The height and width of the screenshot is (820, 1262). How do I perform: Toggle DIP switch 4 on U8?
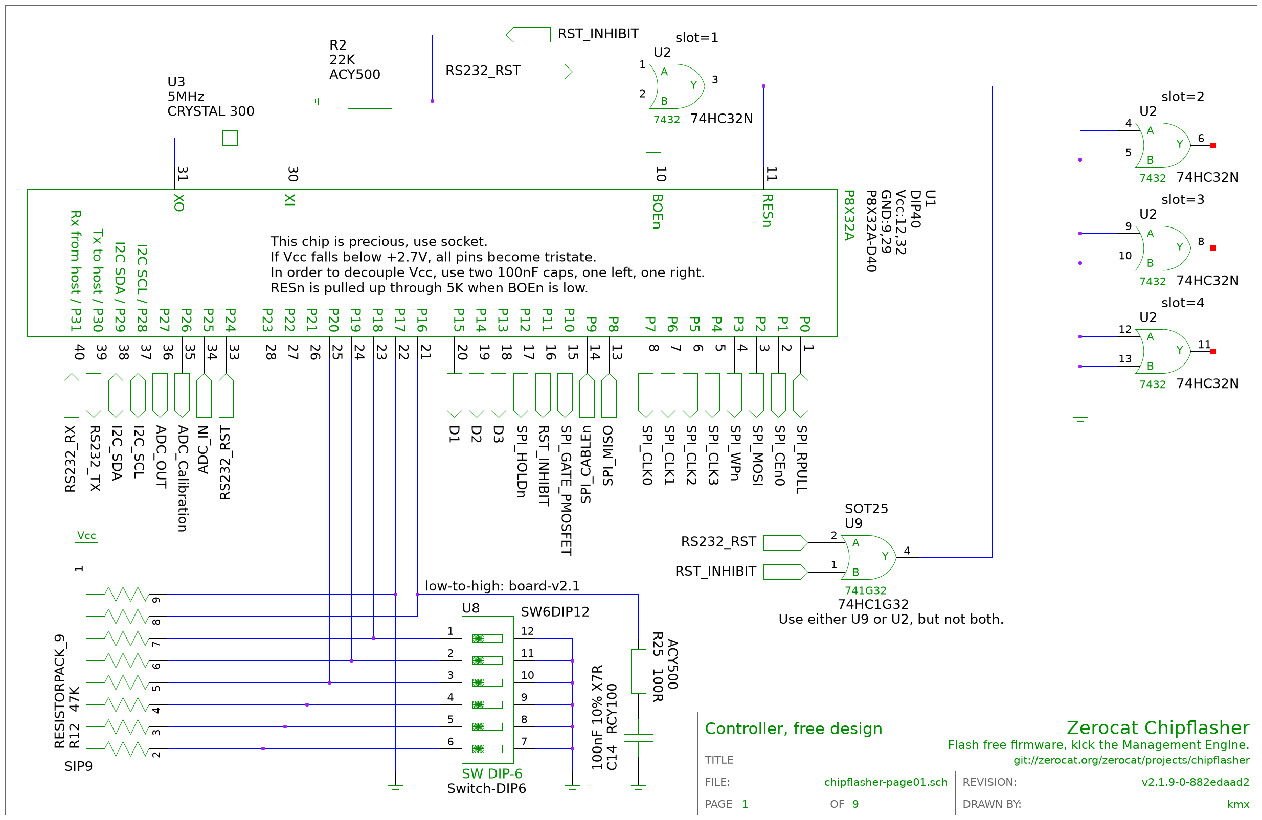click(x=487, y=704)
